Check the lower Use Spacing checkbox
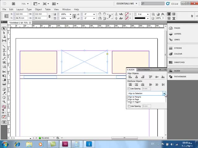The image size is (198, 148). pyautogui.click(x=129, y=106)
